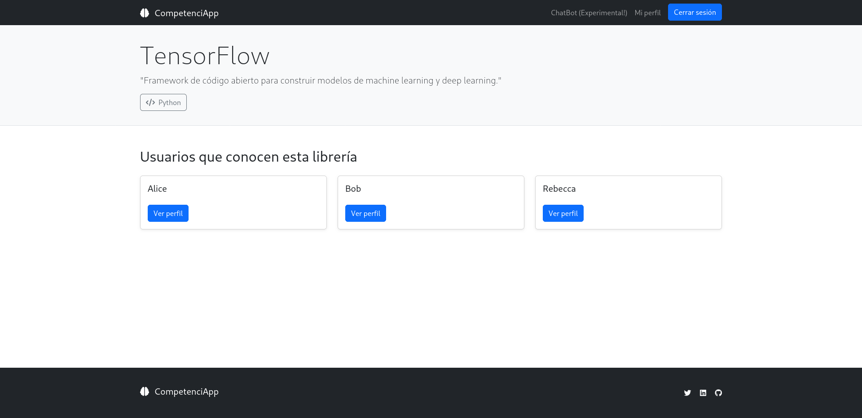Click the Python language badge

[163, 102]
